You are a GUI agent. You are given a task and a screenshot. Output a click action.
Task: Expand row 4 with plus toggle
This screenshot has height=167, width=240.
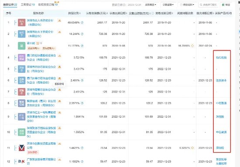[15, 58]
